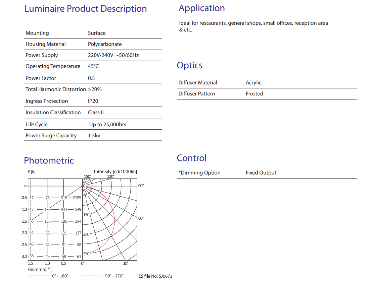
Task: Click the Luminaire Product Description heading
Action: tap(86, 9)
